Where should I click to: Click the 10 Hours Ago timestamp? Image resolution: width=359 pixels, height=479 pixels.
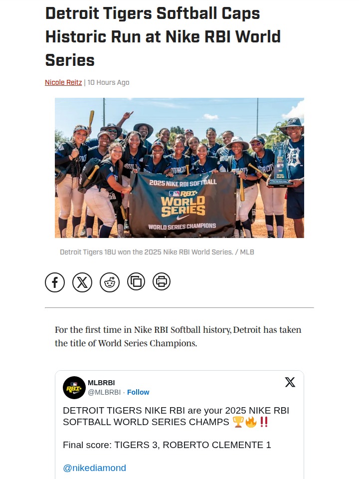108,82
